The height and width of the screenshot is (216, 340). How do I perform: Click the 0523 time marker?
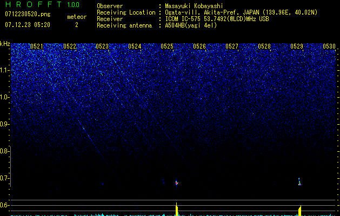(x=102, y=46)
